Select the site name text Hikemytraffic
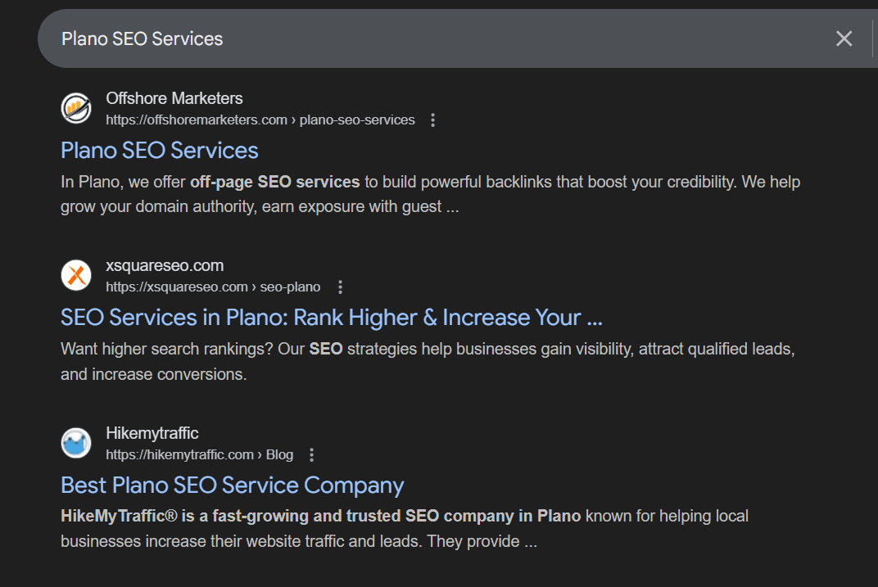Image resolution: width=878 pixels, height=587 pixels. coord(152,433)
